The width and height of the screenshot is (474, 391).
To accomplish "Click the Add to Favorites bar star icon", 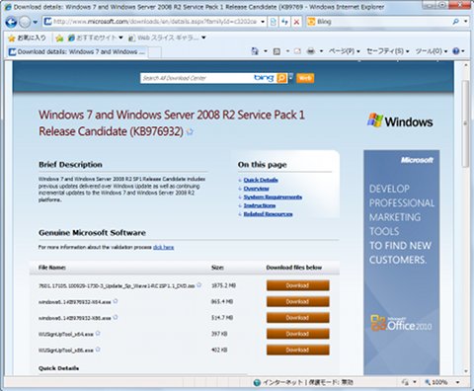I will point(59,39).
